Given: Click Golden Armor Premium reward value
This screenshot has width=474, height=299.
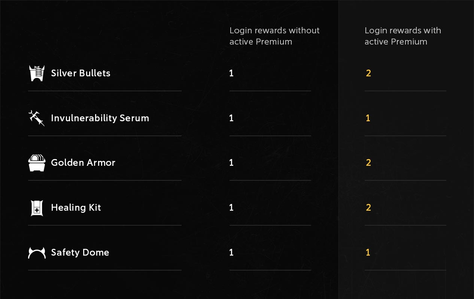Looking at the screenshot, I should (x=368, y=163).
